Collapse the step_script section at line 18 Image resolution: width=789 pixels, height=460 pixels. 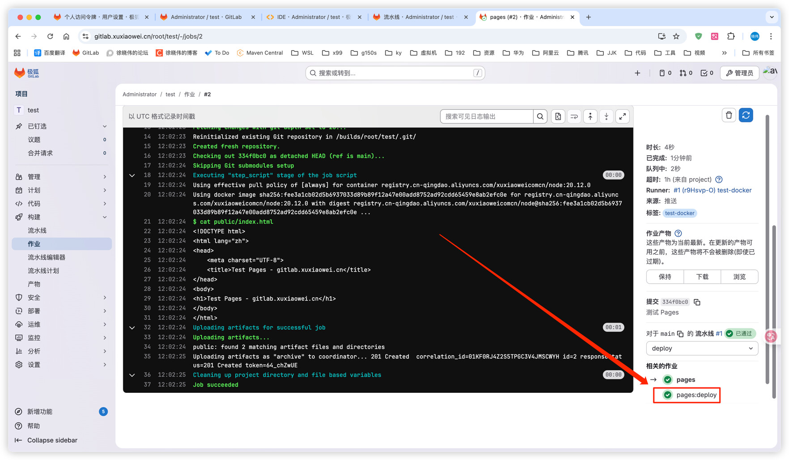coord(132,175)
